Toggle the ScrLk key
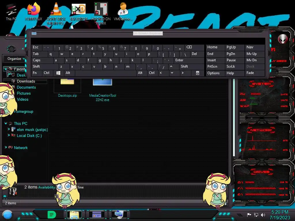 [235, 66]
